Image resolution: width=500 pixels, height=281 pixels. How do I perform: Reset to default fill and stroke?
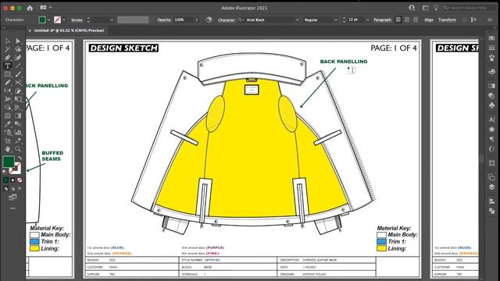pos(5,172)
